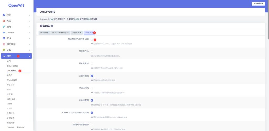The width and height of the screenshot is (269, 131).
Task: Select DHCP/DNS in the sidebar submenu
Action: [11, 70]
